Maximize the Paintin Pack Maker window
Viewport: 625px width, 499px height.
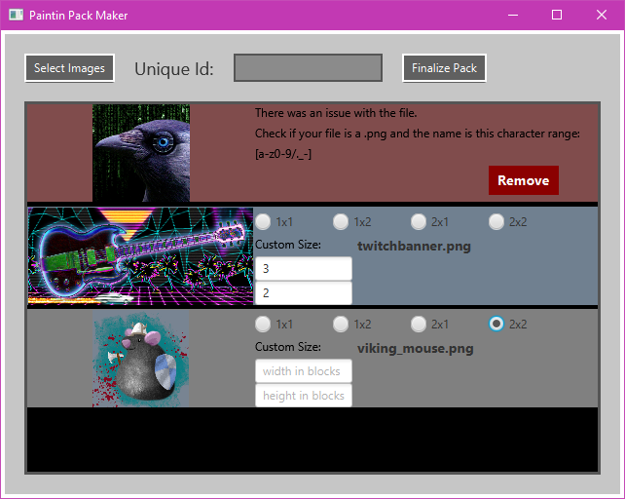tap(557, 16)
